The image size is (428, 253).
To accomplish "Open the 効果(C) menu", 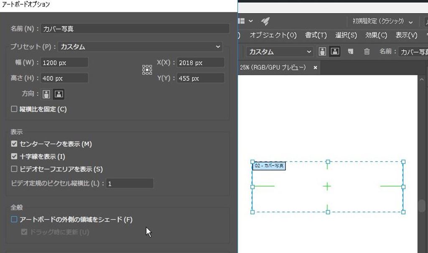I will pyautogui.click(x=376, y=35).
